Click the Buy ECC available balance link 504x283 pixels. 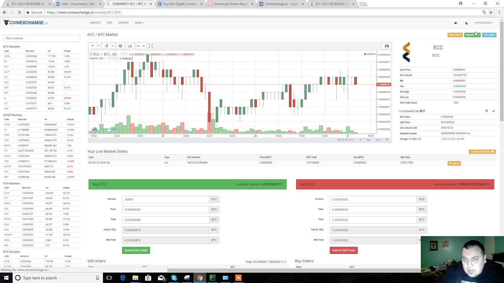(x=259, y=184)
